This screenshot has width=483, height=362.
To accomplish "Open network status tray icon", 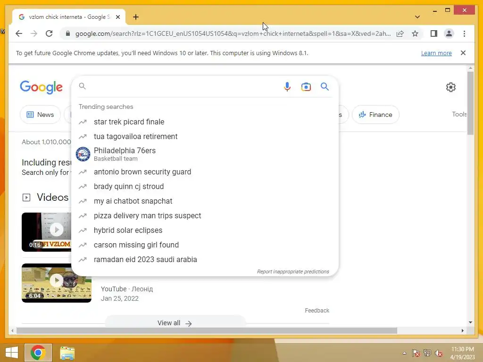I will (x=427, y=353).
